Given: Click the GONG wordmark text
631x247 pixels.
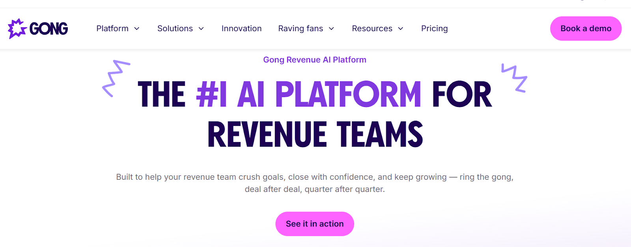Looking at the screenshot, I should 49,29.
